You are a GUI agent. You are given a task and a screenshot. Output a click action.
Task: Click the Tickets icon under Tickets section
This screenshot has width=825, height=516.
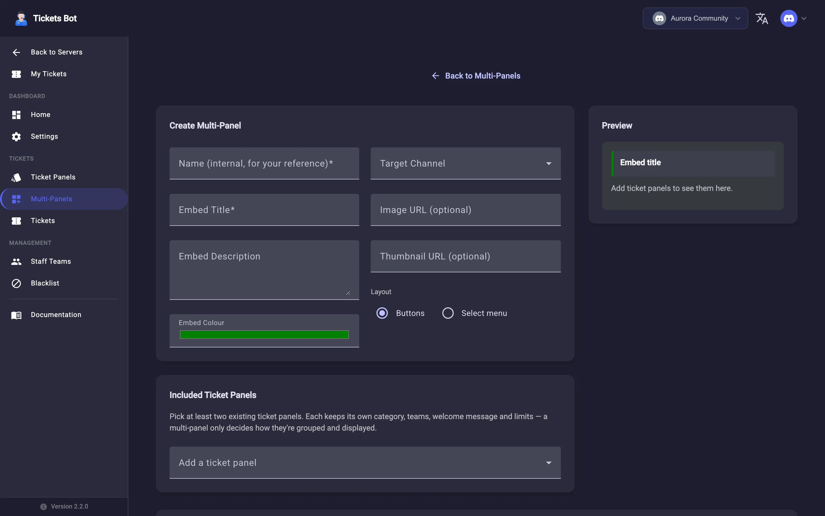tap(16, 221)
